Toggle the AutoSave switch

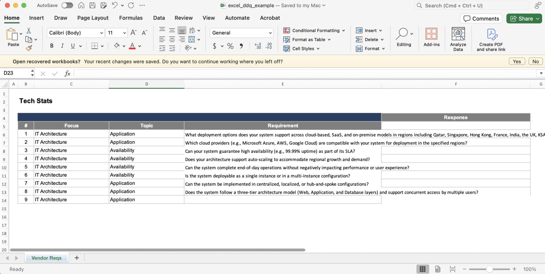tap(67, 5)
